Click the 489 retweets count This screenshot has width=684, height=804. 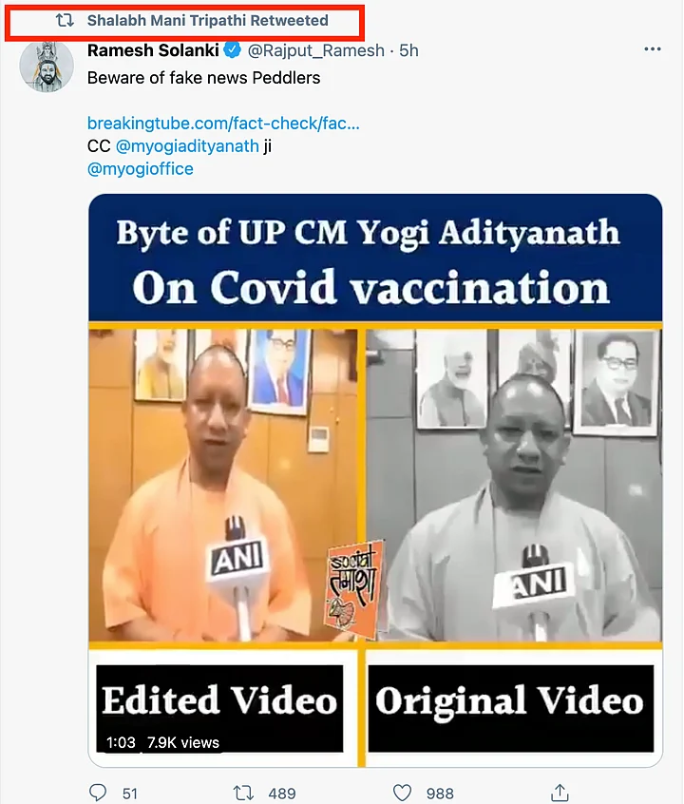(282, 794)
